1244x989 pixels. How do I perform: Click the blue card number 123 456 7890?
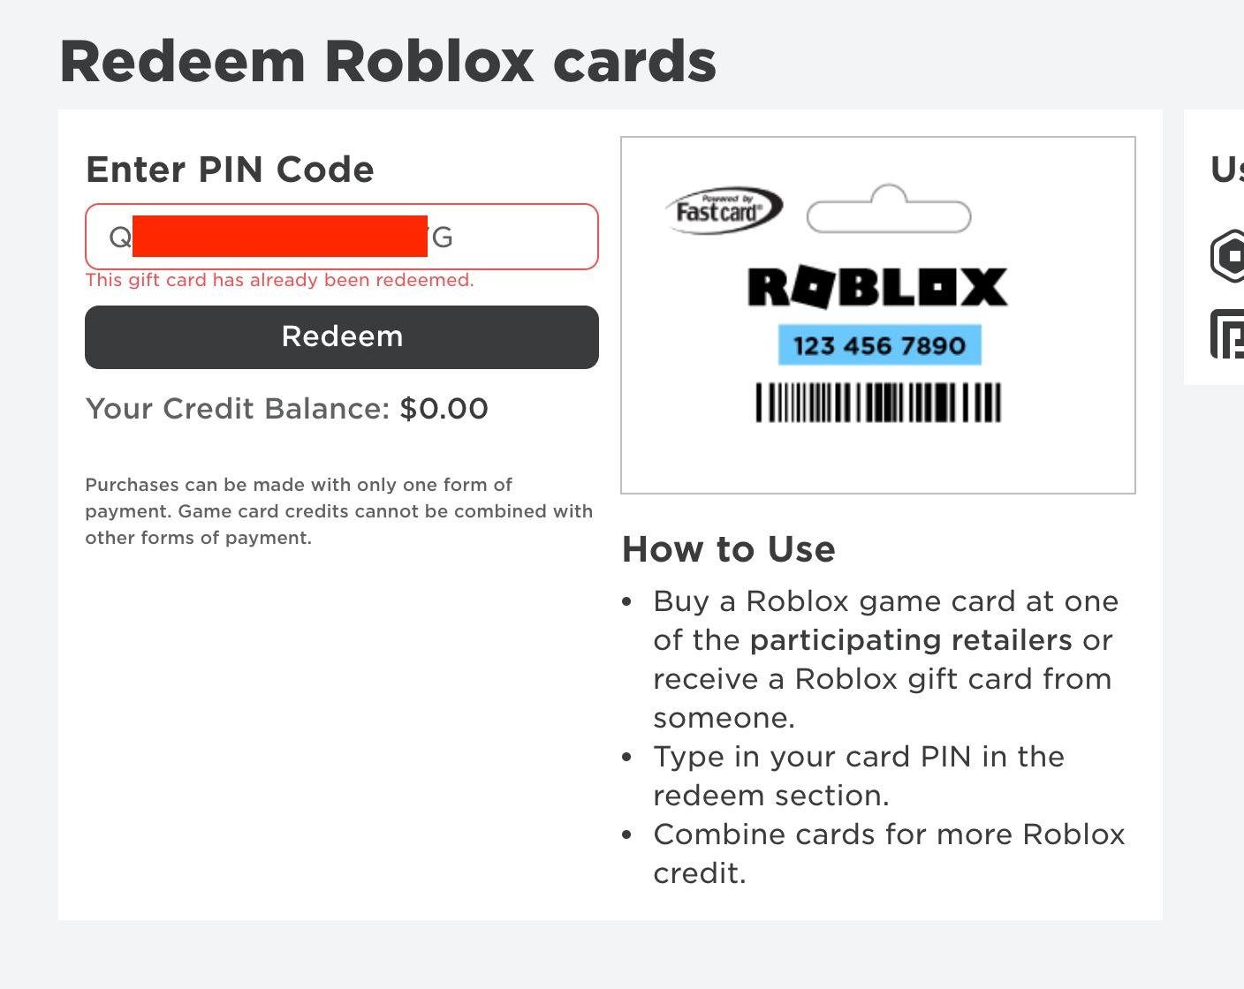click(878, 345)
